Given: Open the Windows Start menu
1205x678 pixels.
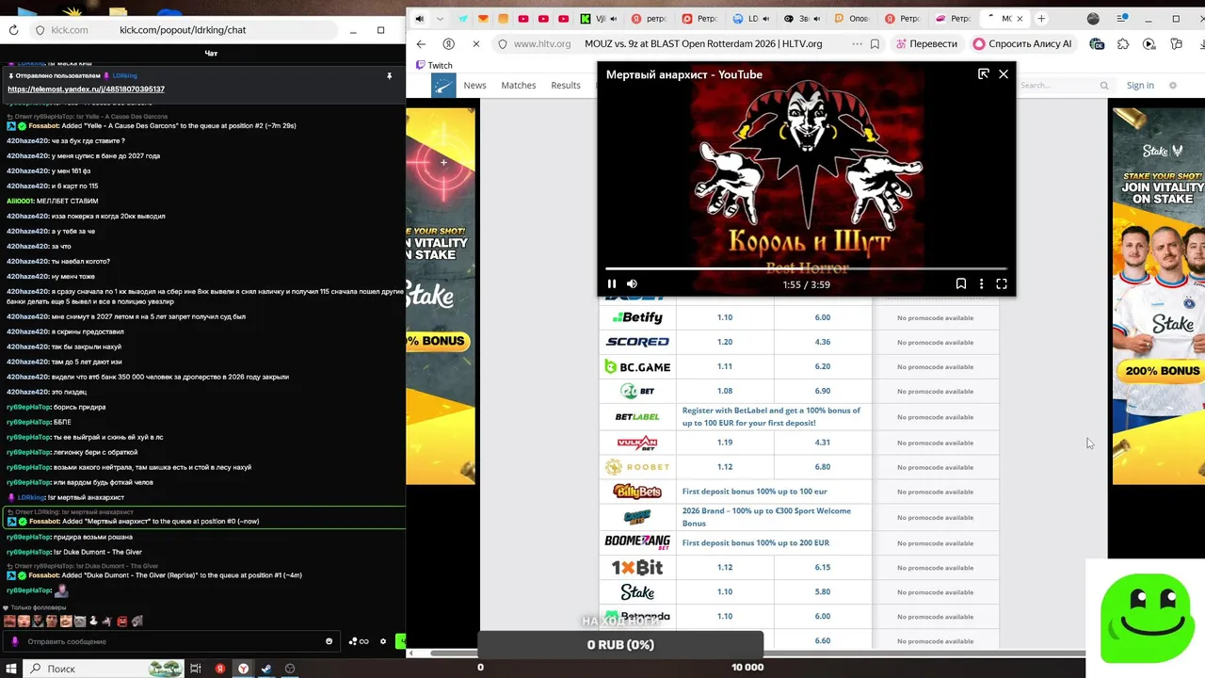Looking at the screenshot, I should point(11,669).
